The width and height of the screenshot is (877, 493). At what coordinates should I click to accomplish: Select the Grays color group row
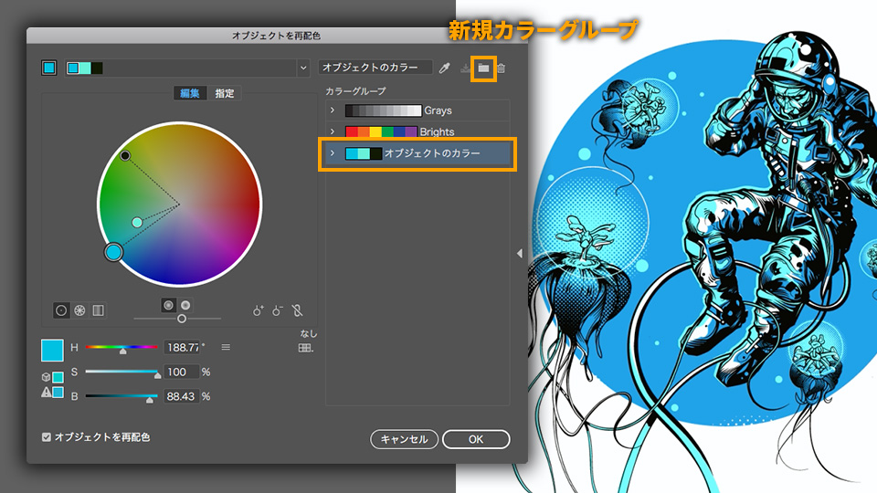click(417, 110)
